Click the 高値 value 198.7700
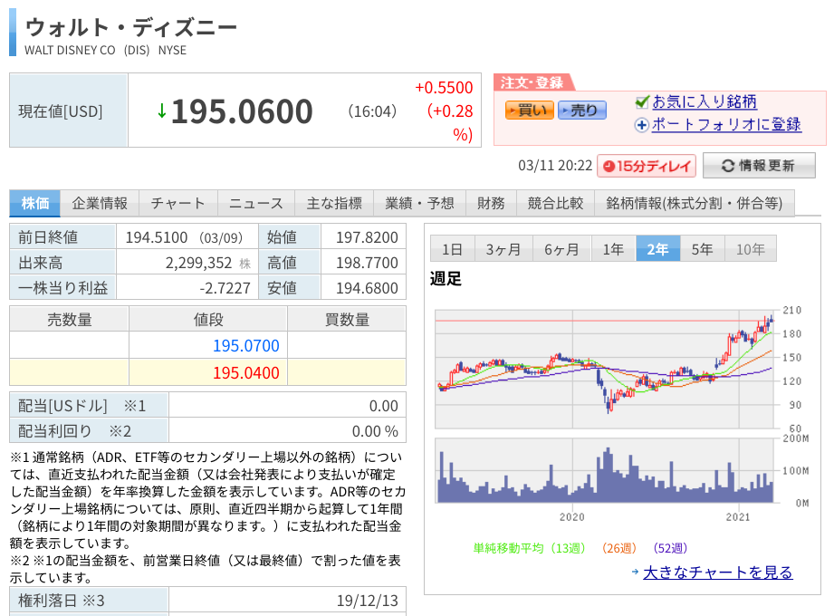The width and height of the screenshot is (834, 616). pyautogui.click(x=367, y=263)
